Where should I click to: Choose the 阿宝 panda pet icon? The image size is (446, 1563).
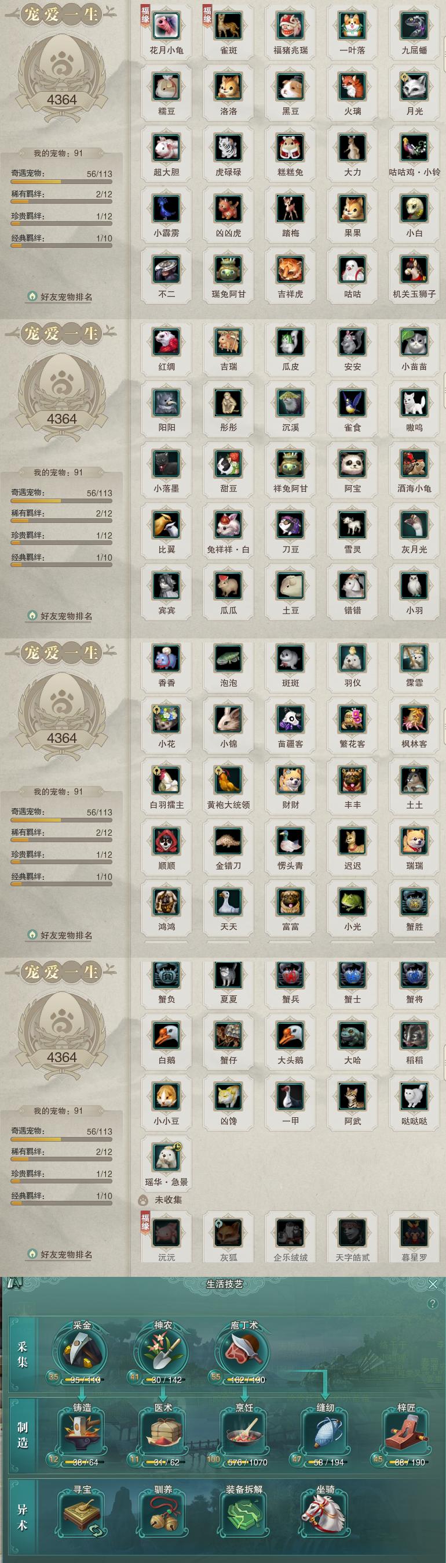352,464
